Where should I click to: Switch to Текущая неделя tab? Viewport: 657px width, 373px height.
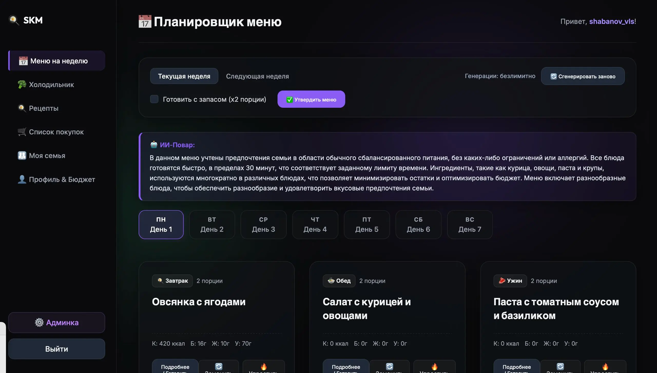[184, 76]
